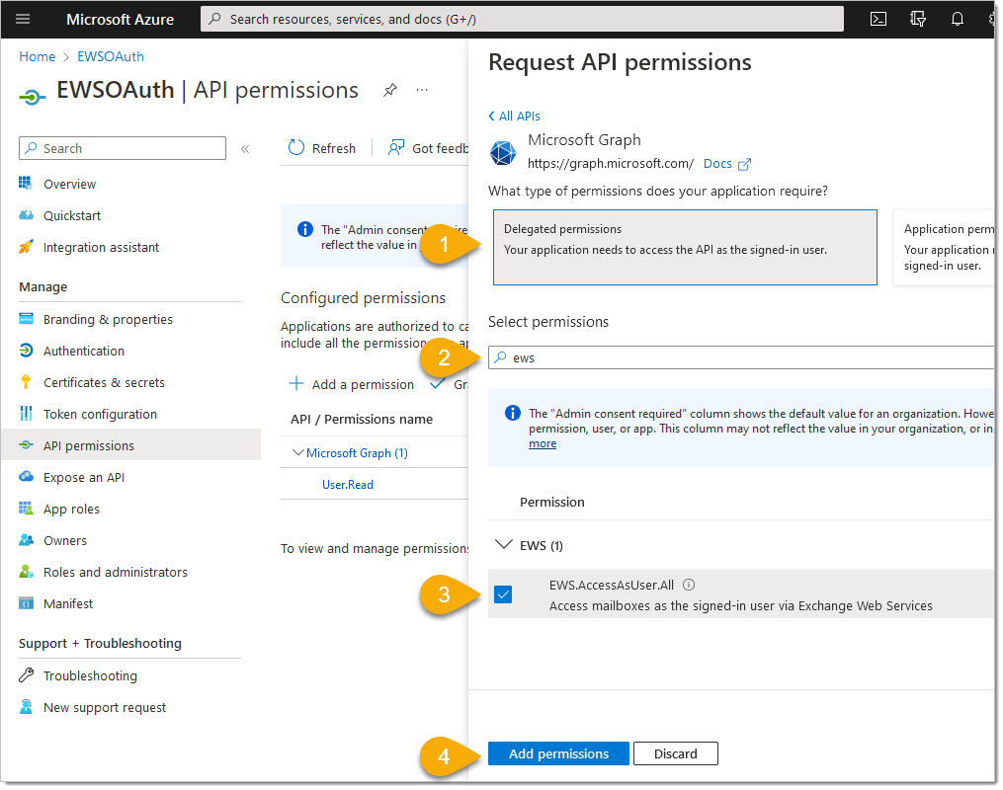
Task: Click the Microsoft Azure title
Action: tap(121, 20)
